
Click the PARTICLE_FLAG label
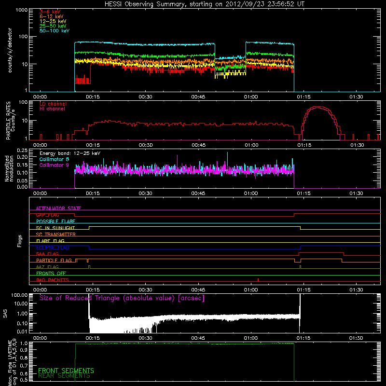click(x=54, y=261)
